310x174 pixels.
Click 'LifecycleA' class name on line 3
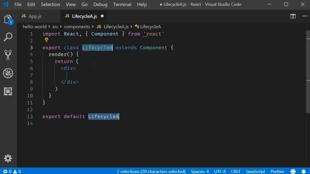coord(97,48)
